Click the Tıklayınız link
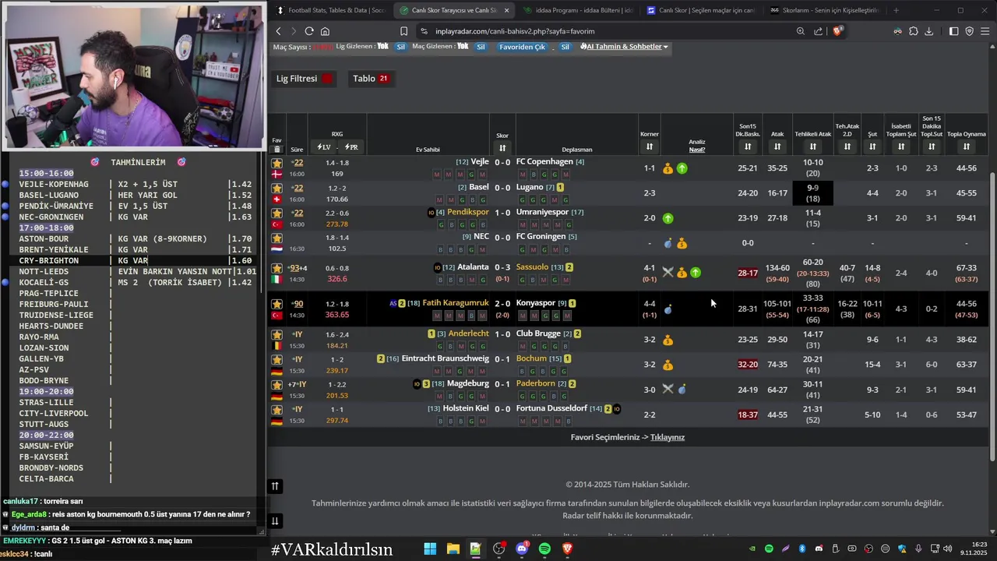997x561 pixels. click(668, 437)
